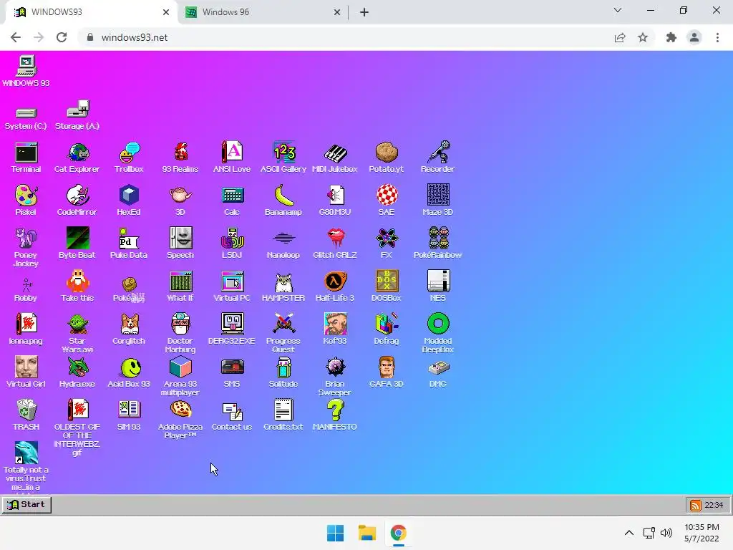Launch Half-Life 3 icon
Viewport: 733px width, 550px height.
pos(335,286)
